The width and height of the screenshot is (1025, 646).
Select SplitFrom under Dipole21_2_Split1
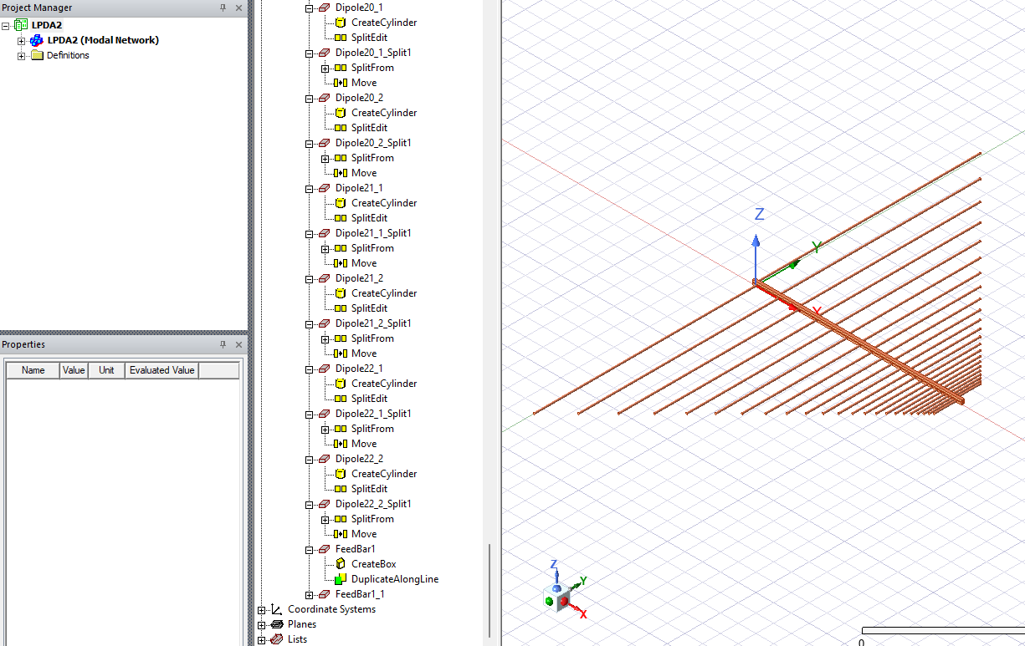click(x=372, y=338)
